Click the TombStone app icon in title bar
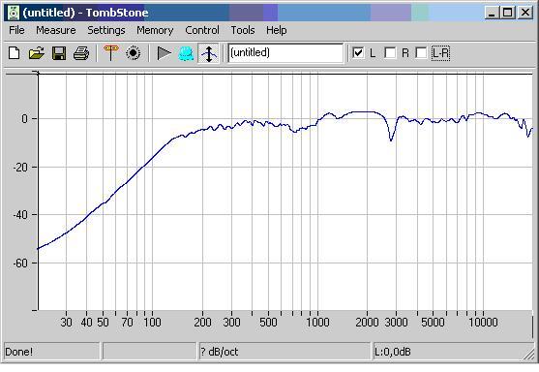Screen dimensions: 539x372 click(14, 13)
